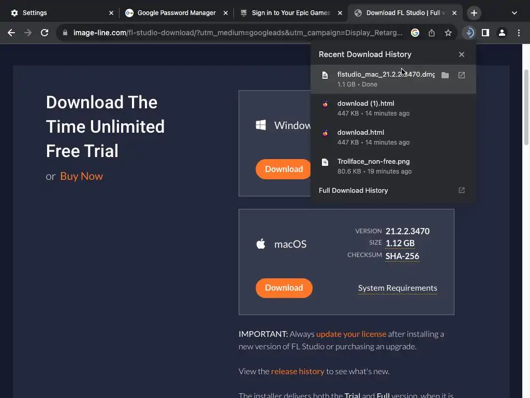
Task: Open download (1).html entry
Action: (x=393, y=108)
